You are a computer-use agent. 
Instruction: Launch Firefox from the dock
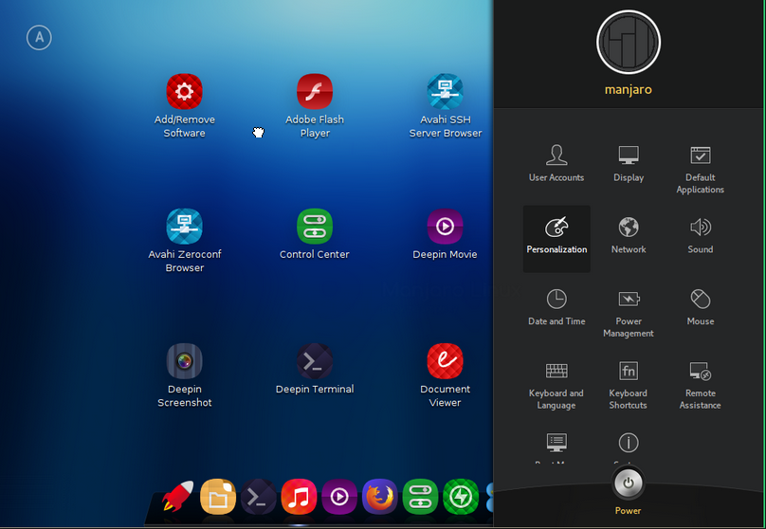pos(379,496)
